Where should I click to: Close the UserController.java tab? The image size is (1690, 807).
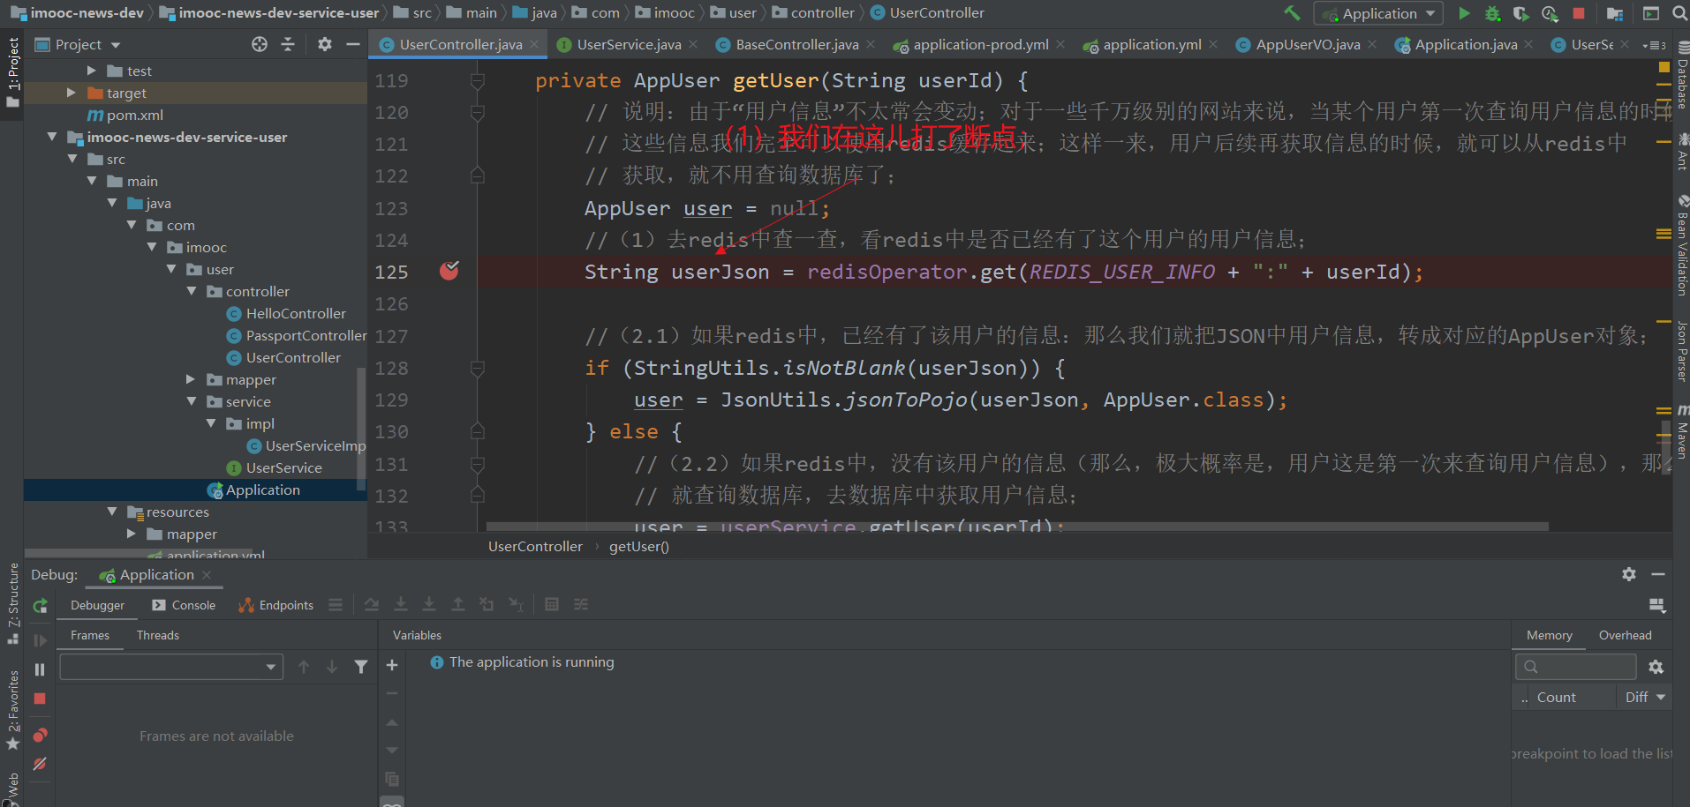tap(534, 44)
